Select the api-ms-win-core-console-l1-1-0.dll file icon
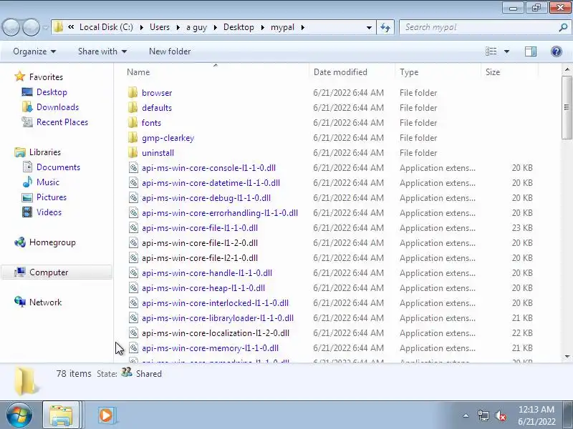 tap(133, 168)
